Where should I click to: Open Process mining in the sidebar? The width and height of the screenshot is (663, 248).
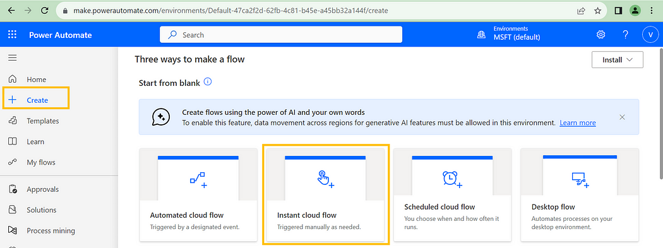tap(51, 231)
